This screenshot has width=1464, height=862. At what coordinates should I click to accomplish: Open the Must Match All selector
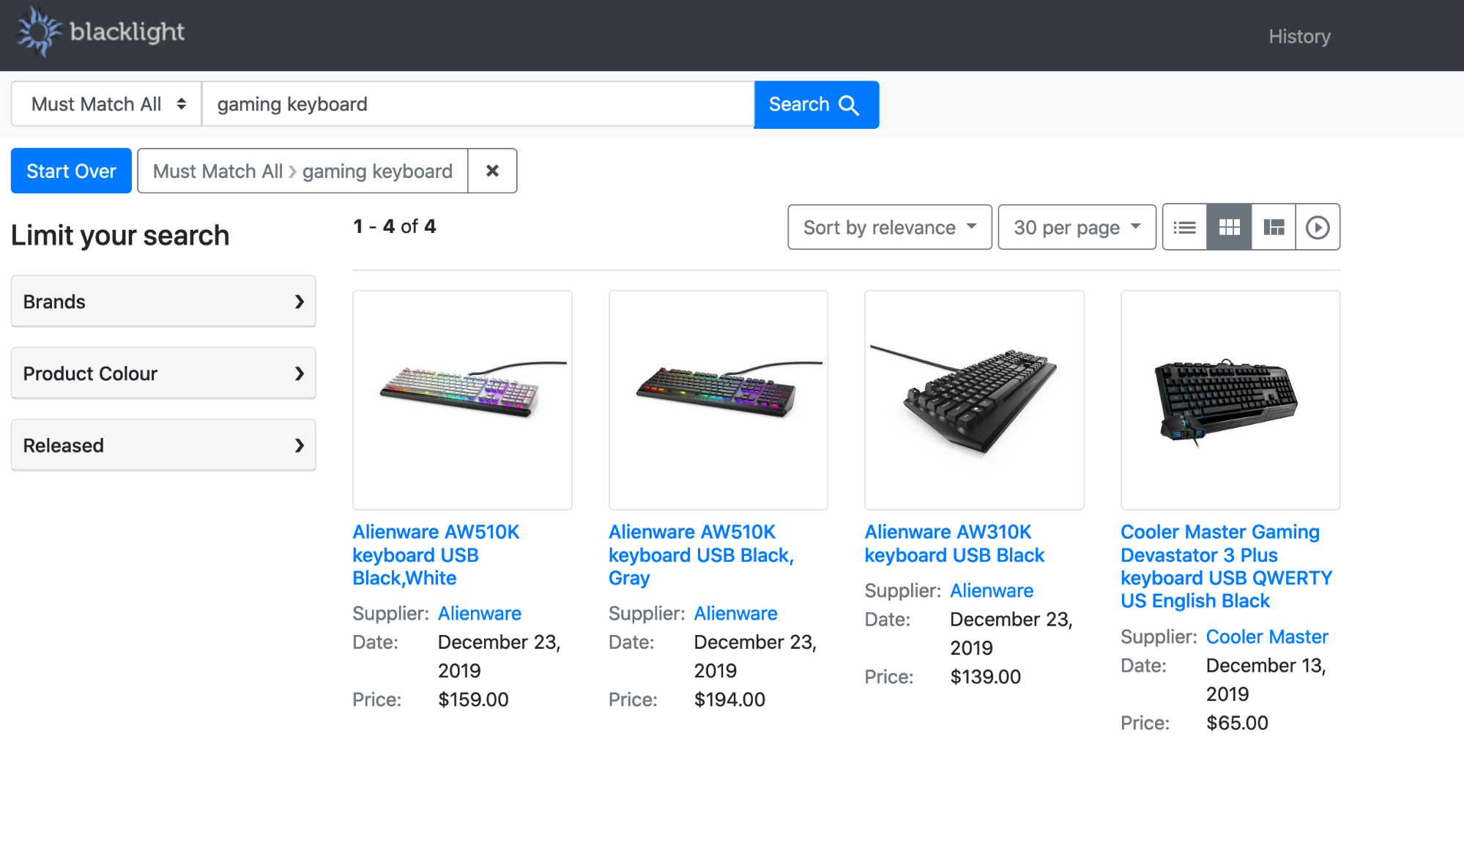(x=107, y=105)
